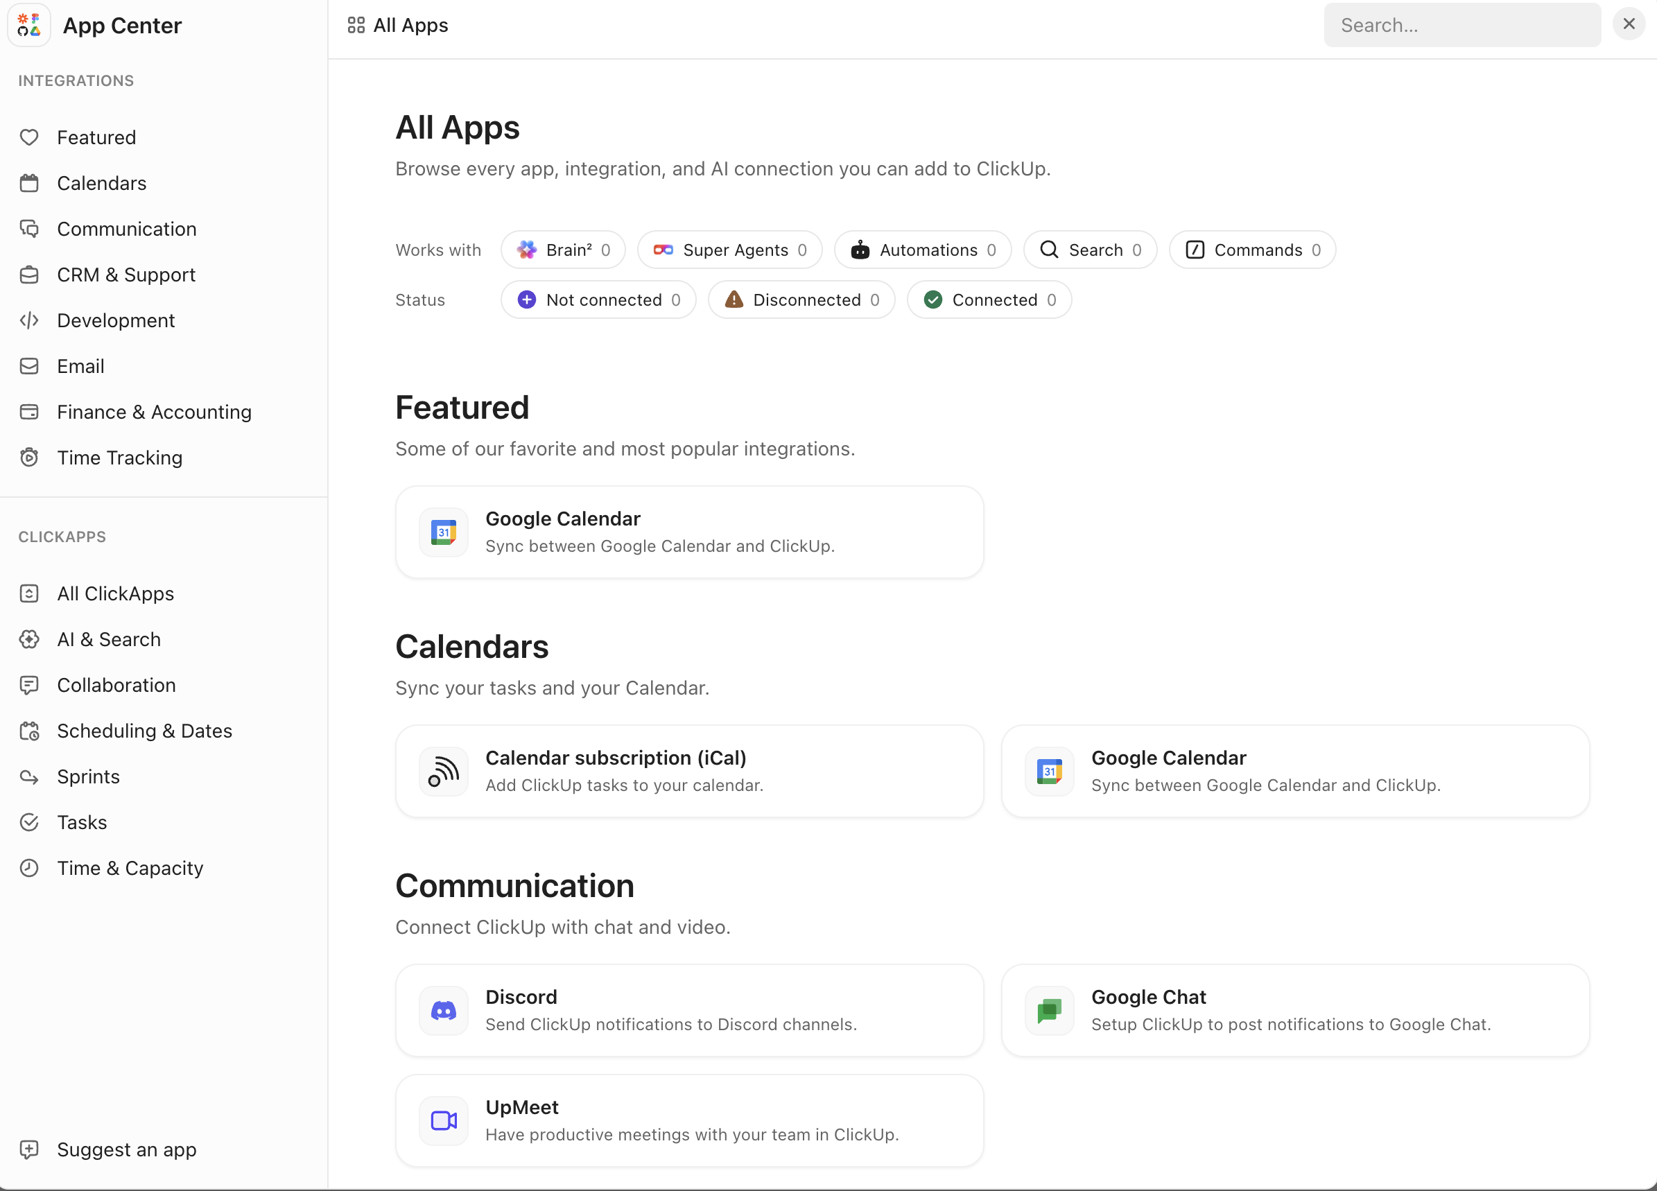
Task: Open Time Tracking integrations
Action: [120, 458]
